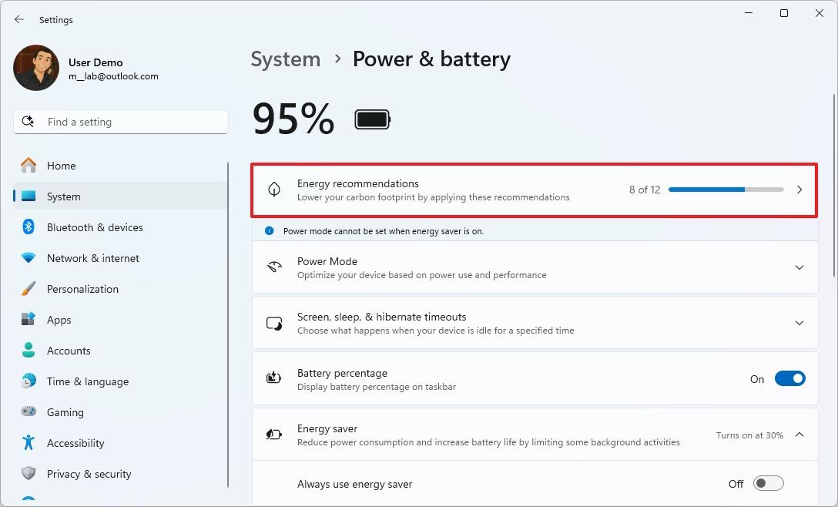838x507 pixels.
Task: Open Accounts settings
Action: tap(69, 351)
